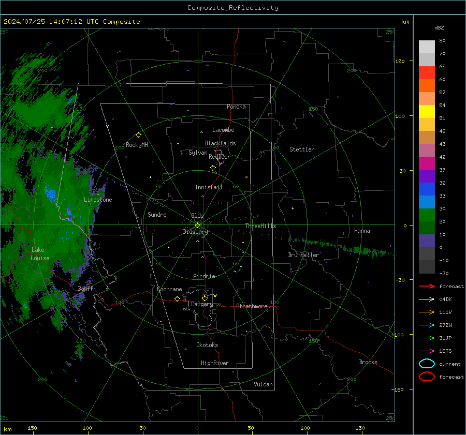Click the blue high-reflectivity cell northwest of Limestone
This screenshot has width=466, height=435.
50,193
